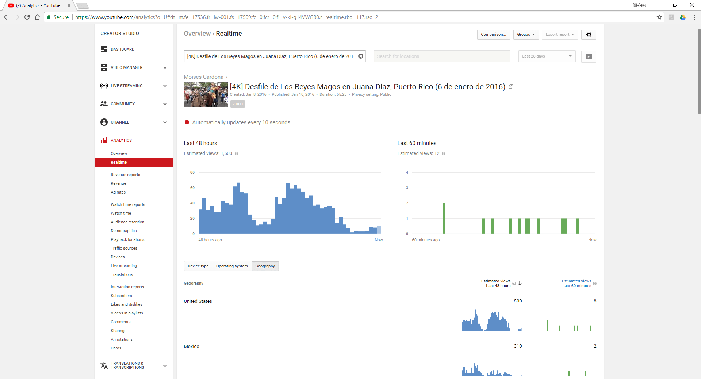Reload the page in browser
Viewport: 701px width, 379px height.
pos(27,17)
